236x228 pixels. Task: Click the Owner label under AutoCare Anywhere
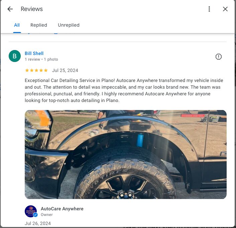pos(47,215)
